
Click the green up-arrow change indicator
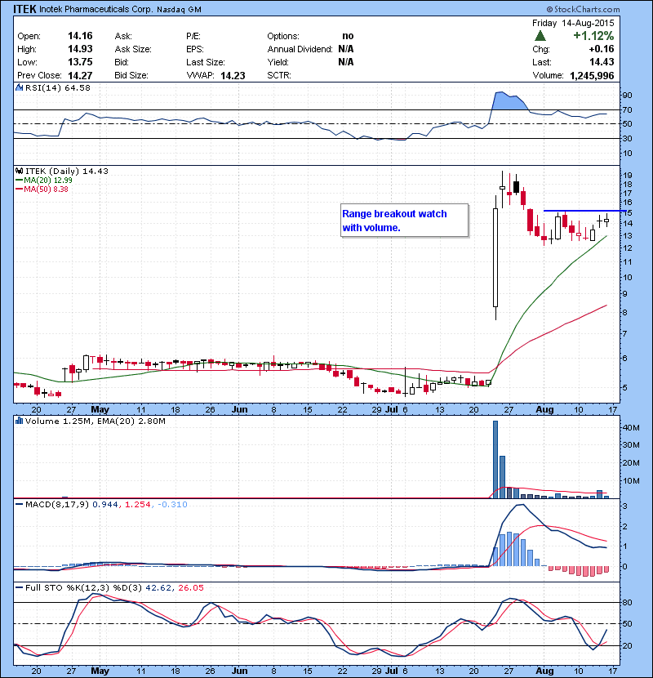(x=540, y=36)
